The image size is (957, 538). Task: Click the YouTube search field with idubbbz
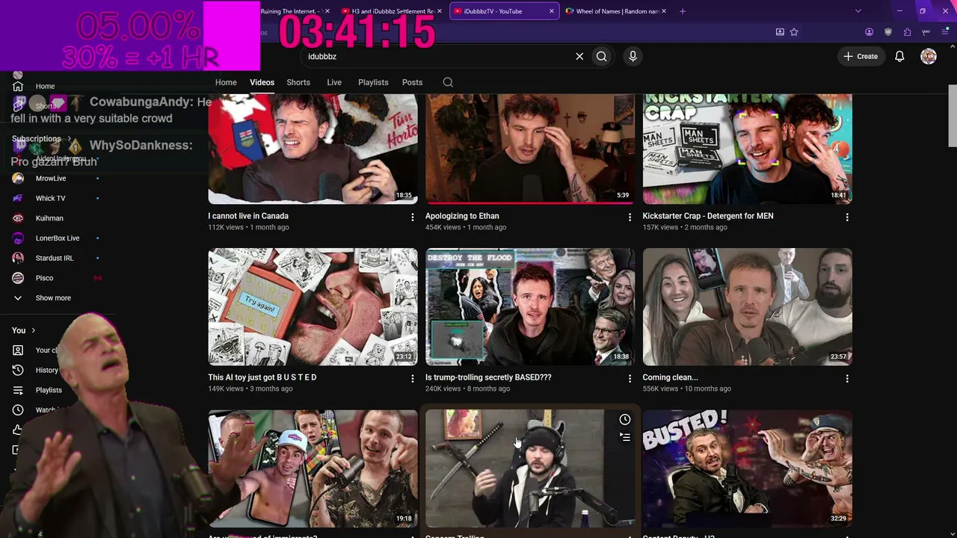[441, 56]
